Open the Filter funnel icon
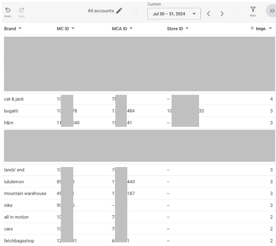Viewport: 276px width, 246px height. pyautogui.click(x=253, y=9)
